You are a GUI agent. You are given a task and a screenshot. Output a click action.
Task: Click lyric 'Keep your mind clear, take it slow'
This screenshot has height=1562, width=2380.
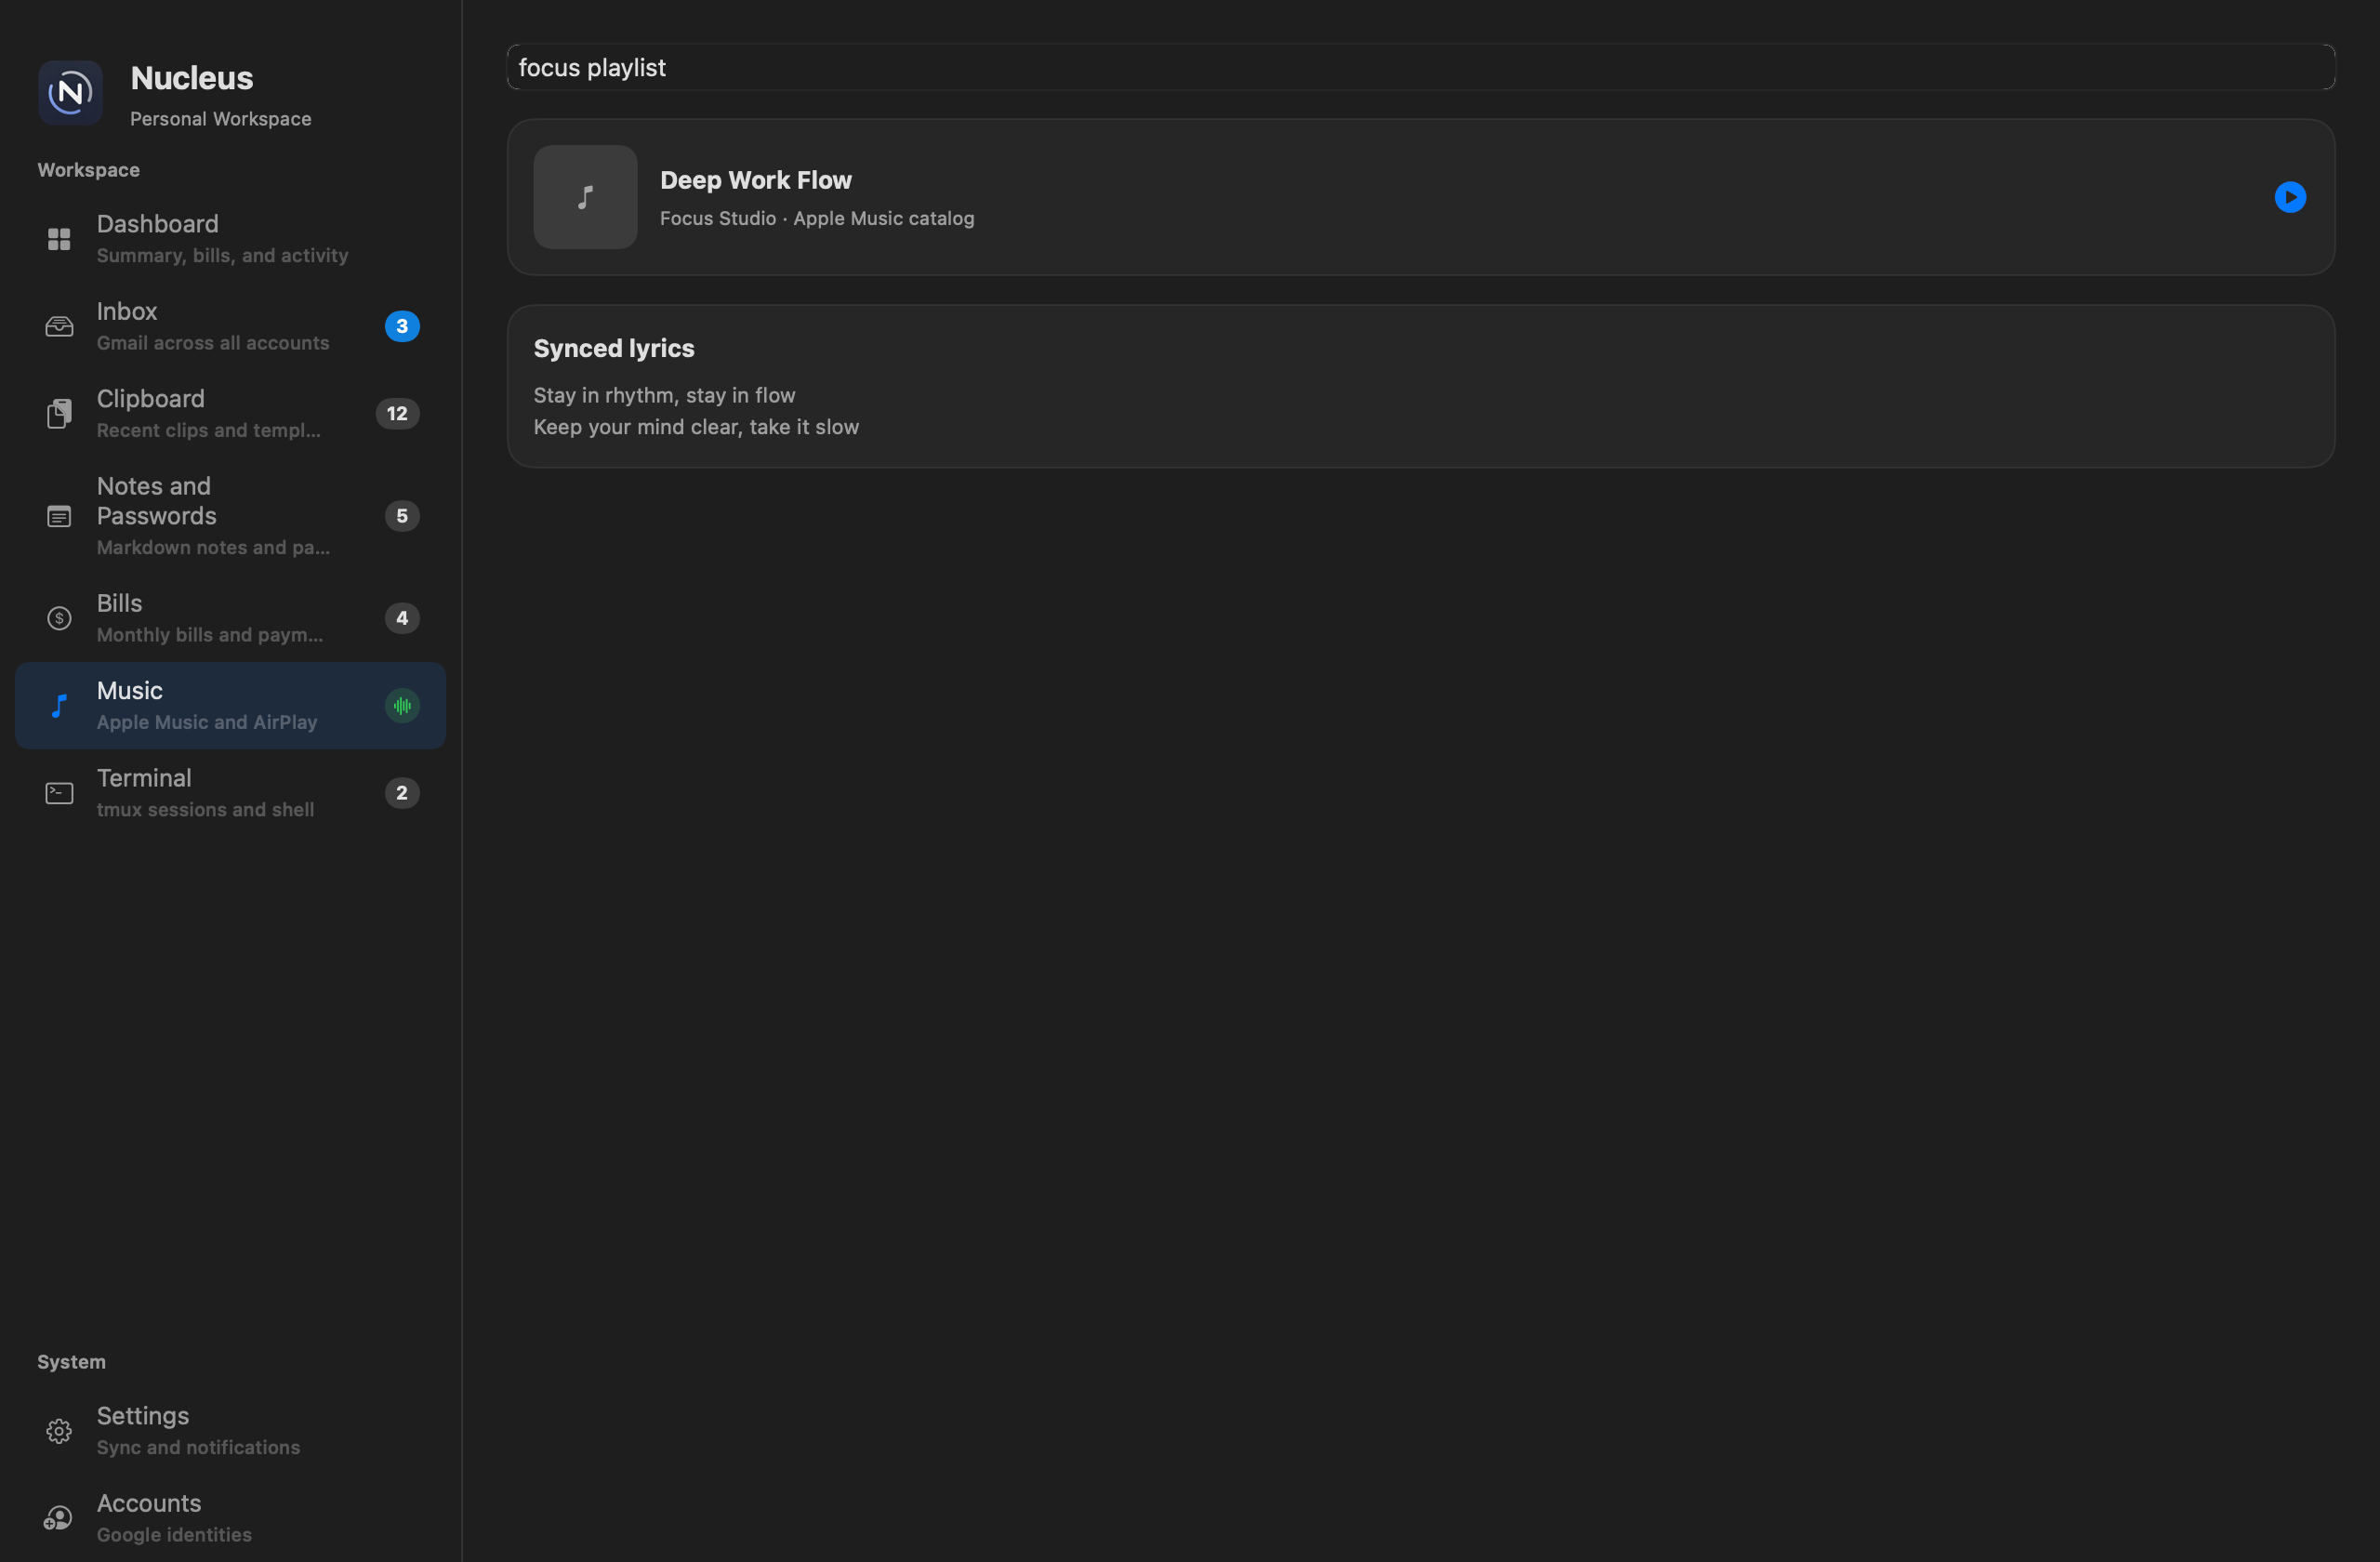point(696,427)
